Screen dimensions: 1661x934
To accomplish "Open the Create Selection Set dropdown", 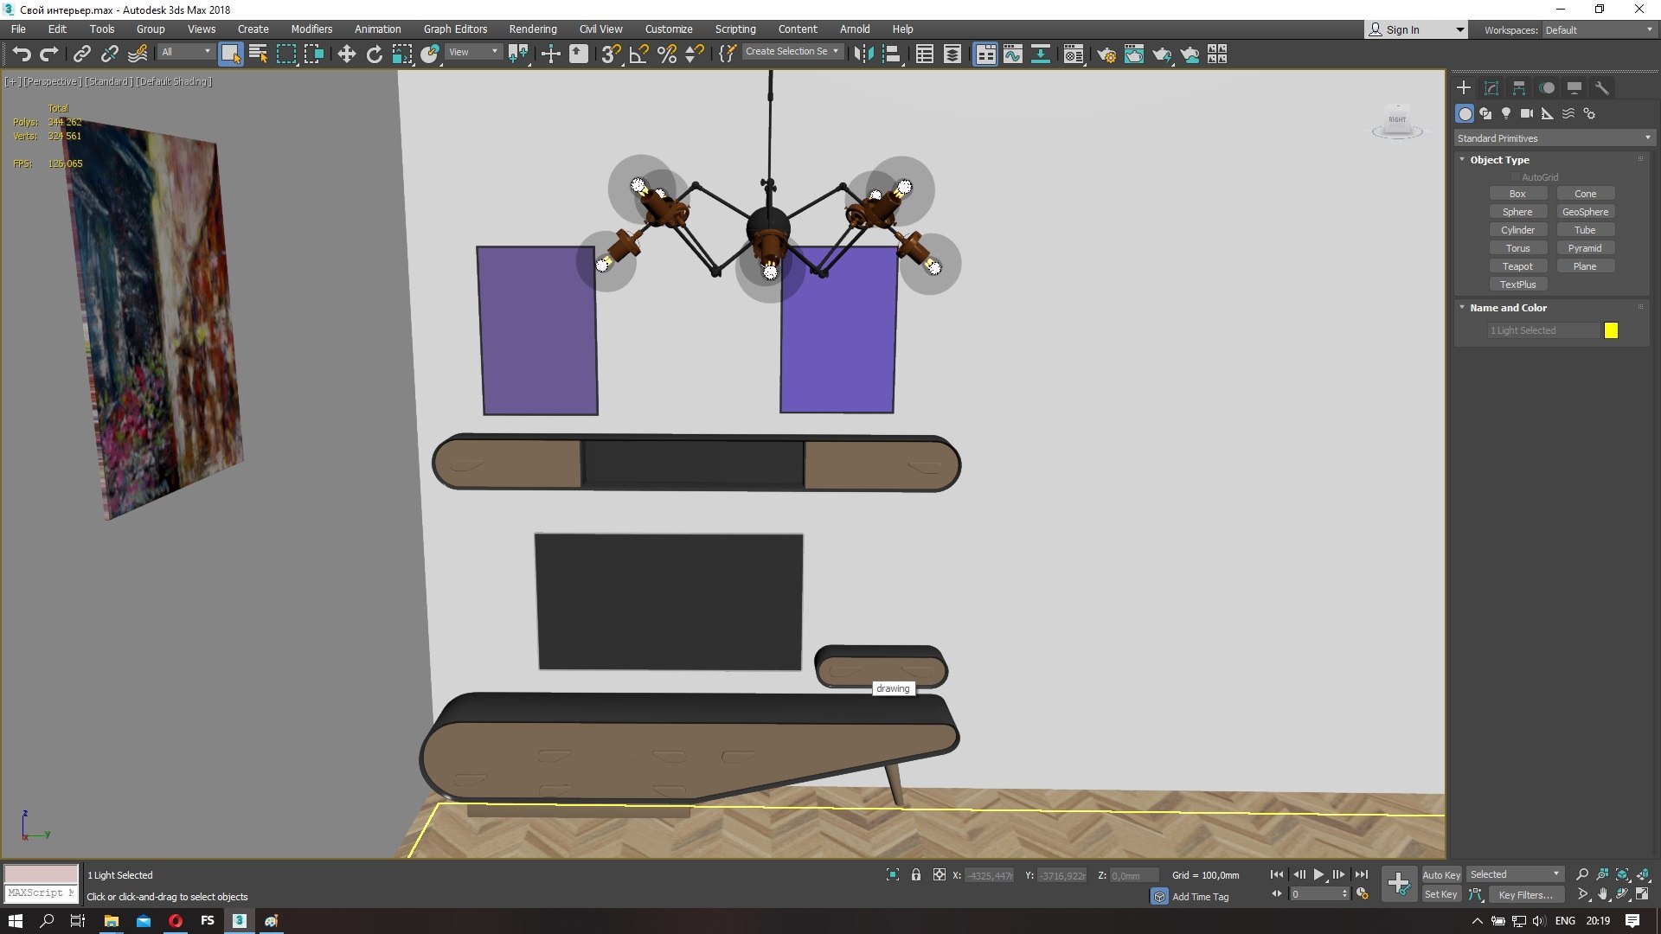I will pyautogui.click(x=792, y=52).
